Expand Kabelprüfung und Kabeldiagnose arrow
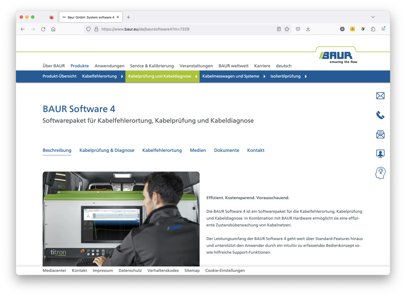Image resolution: width=406 pixels, height=296 pixels. (x=196, y=77)
